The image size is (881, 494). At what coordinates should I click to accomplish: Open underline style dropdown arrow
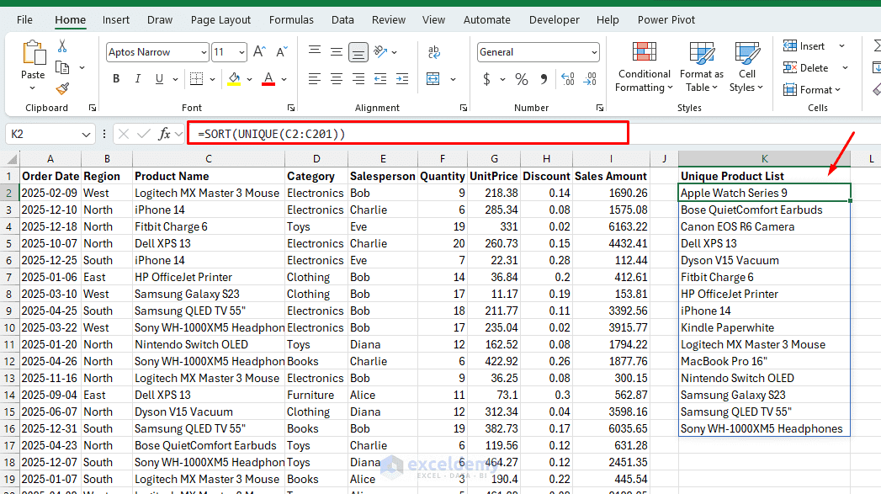pyautogui.click(x=175, y=79)
